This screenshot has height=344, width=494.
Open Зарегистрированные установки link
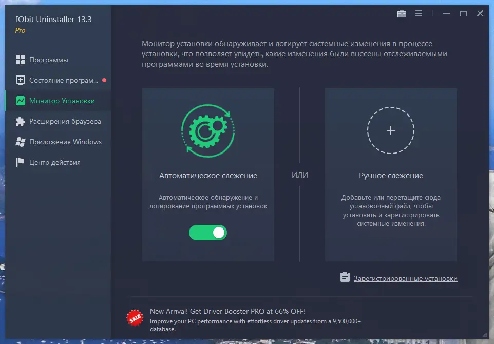(x=406, y=278)
